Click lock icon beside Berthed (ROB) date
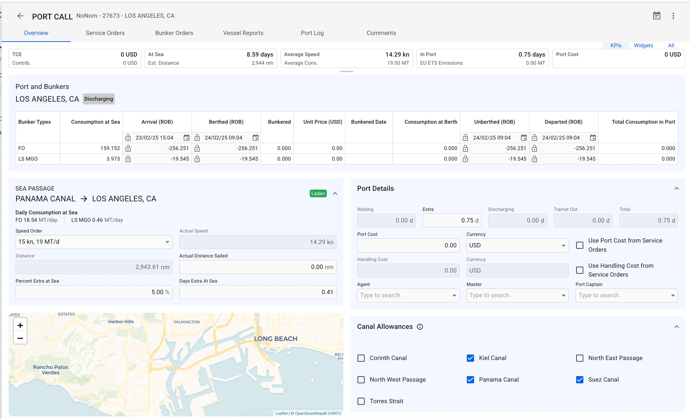690x419 pixels. coord(197,138)
